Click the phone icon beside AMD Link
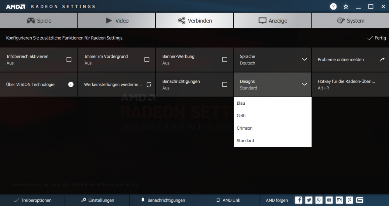Image resolution: width=389 pixels, height=206 pixels. tap(218, 200)
